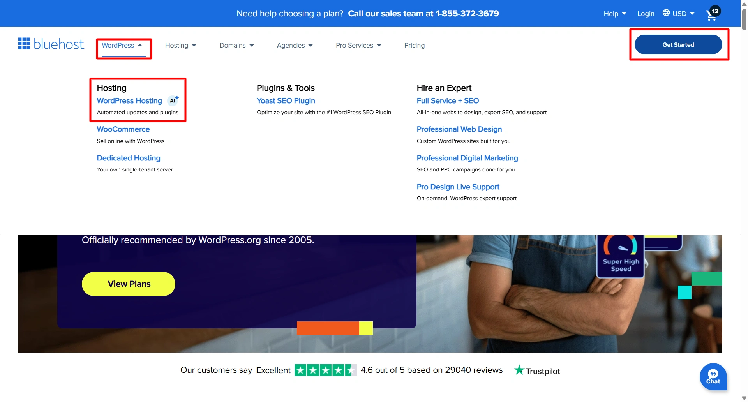Open the 29040 reviews link
Image resolution: width=748 pixels, height=402 pixels.
click(x=474, y=370)
